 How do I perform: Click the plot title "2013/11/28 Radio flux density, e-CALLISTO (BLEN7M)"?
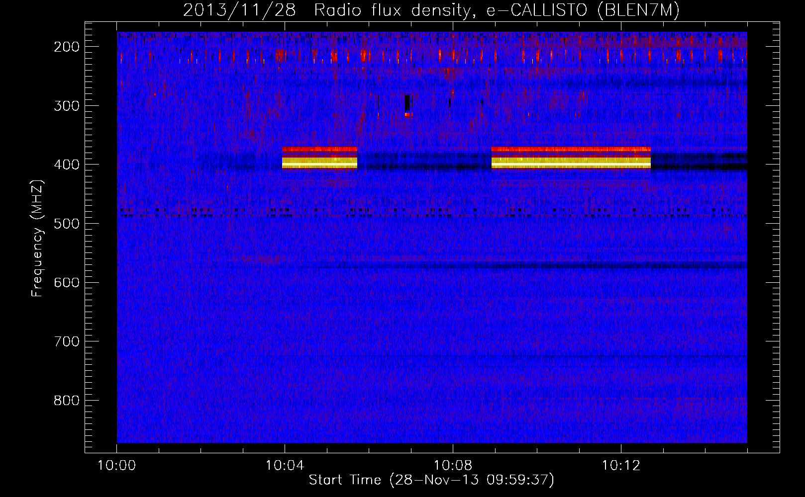[x=431, y=10]
